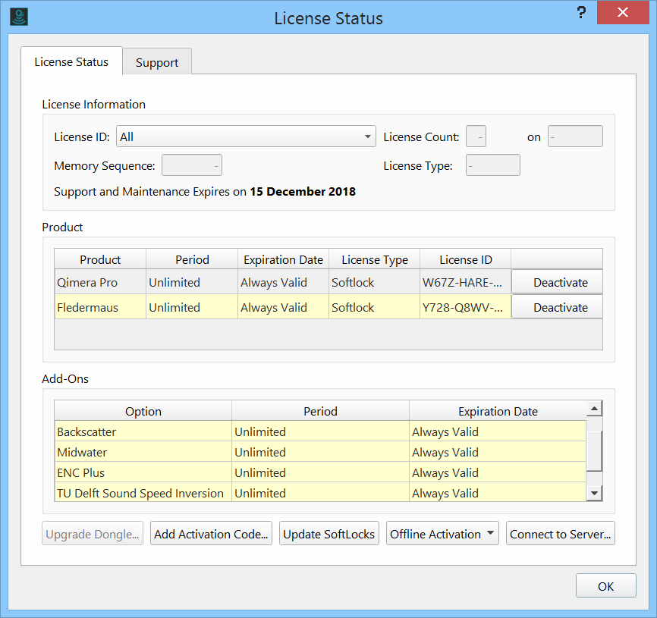Click the help question mark icon
Screen dimensions: 657x618
[x=581, y=13]
